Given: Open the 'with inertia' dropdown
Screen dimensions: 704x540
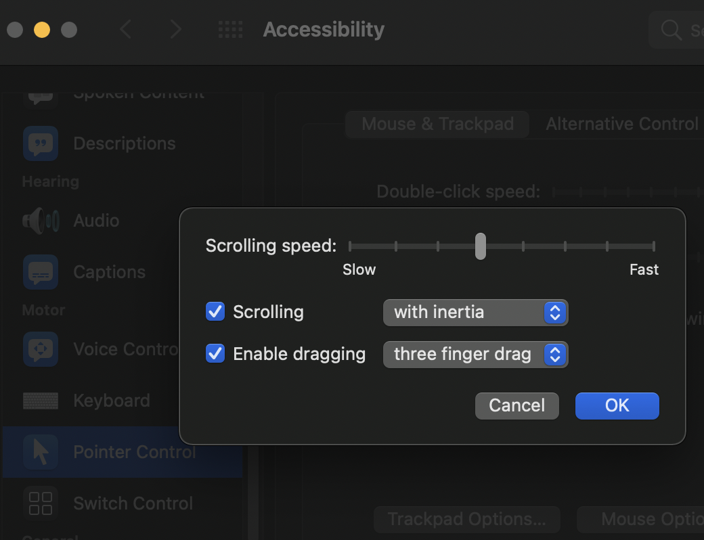Looking at the screenshot, I should pyautogui.click(x=475, y=313).
